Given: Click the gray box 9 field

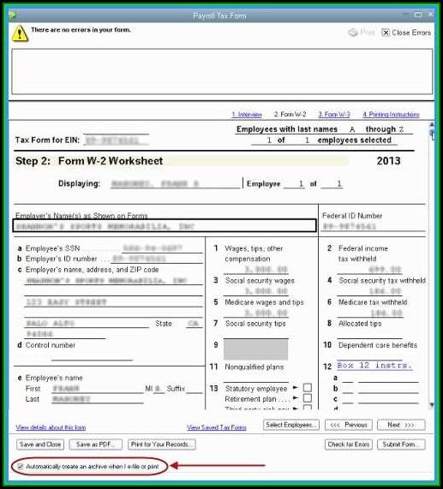Looking at the screenshot, I should coord(256,349).
